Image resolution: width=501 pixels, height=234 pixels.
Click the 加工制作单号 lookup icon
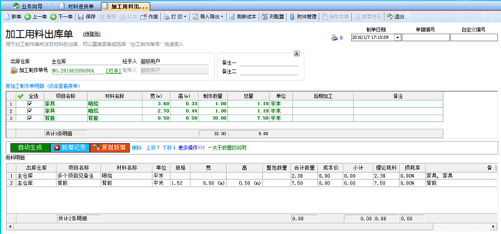(14, 71)
